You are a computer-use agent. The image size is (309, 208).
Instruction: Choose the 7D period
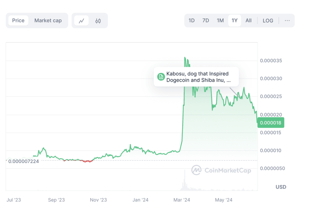pos(206,21)
